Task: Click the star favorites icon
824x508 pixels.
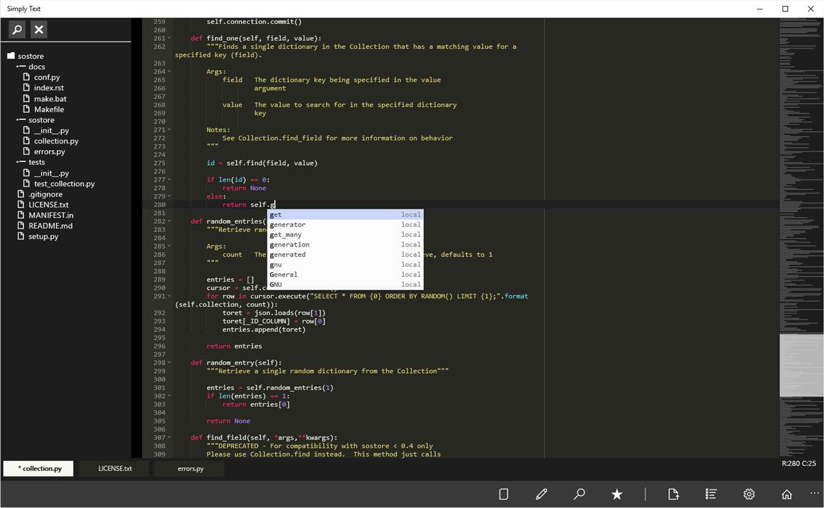Action: pos(617,494)
